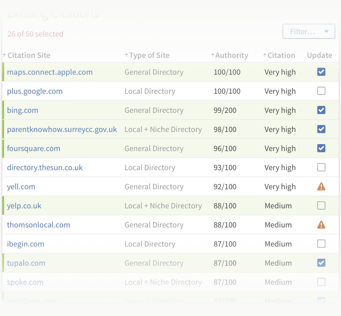Open the tupalo.com link
The width and height of the screenshot is (341, 316).
26,263
